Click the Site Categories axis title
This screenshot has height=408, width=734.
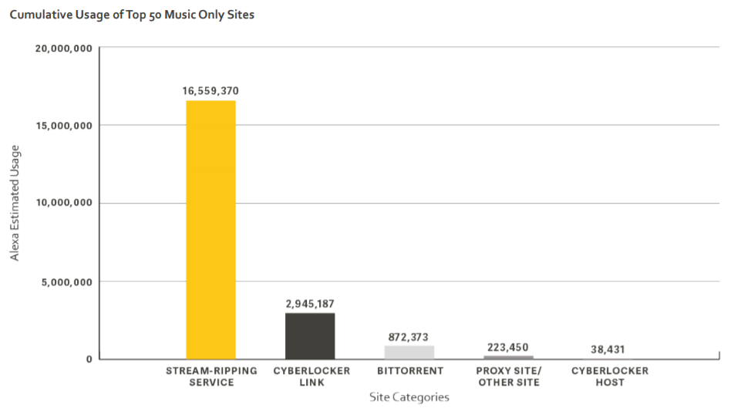[409, 397]
